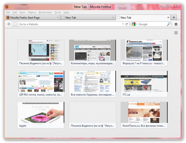This screenshot has width=186, height=143.
Task: Click the Back navigation arrow button
Action: [x=9, y=24]
